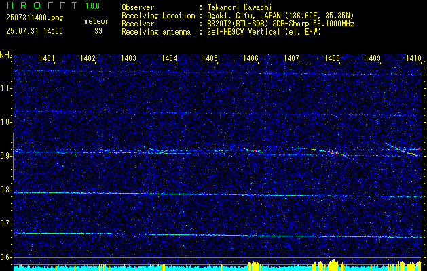Image resolution: width=427 pixels, height=271 pixels.
Task: Click the red meteor echo near 1406
Action: click(x=253, y=150)
